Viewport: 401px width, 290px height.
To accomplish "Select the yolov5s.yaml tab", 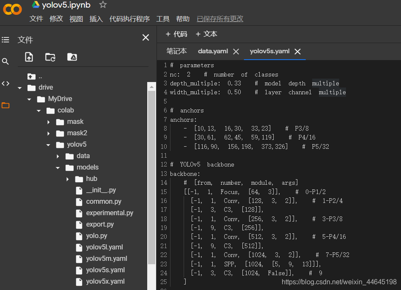I will point(269,51).
